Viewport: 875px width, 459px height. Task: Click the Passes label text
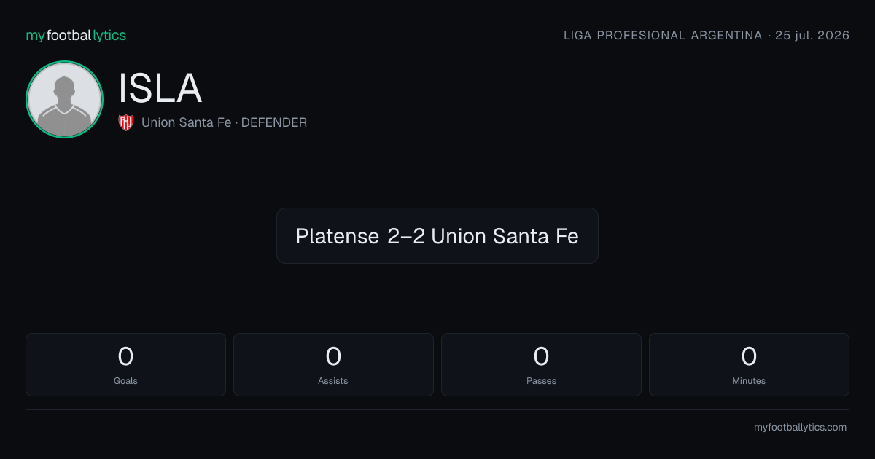541,380
